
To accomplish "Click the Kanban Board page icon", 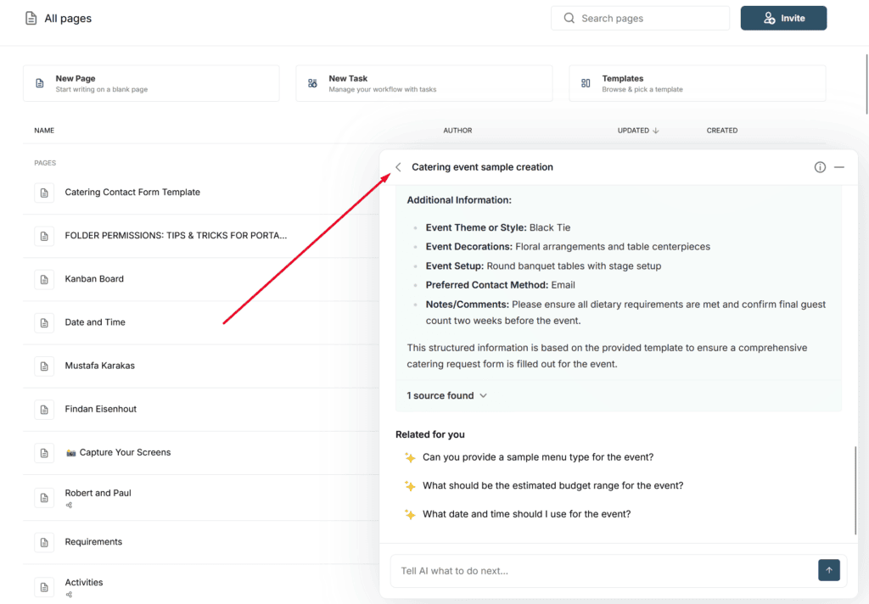I will (44, 279).
